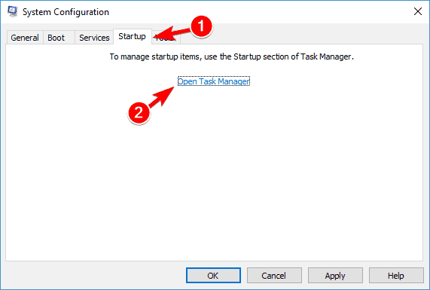The width and height of the screenshot is (430, 290).
Task: Click the red arrow pointing at Startup tab
Action: (x=172, y=34)
